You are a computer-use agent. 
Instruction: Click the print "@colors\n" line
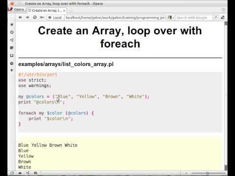[x=42, y=102]
